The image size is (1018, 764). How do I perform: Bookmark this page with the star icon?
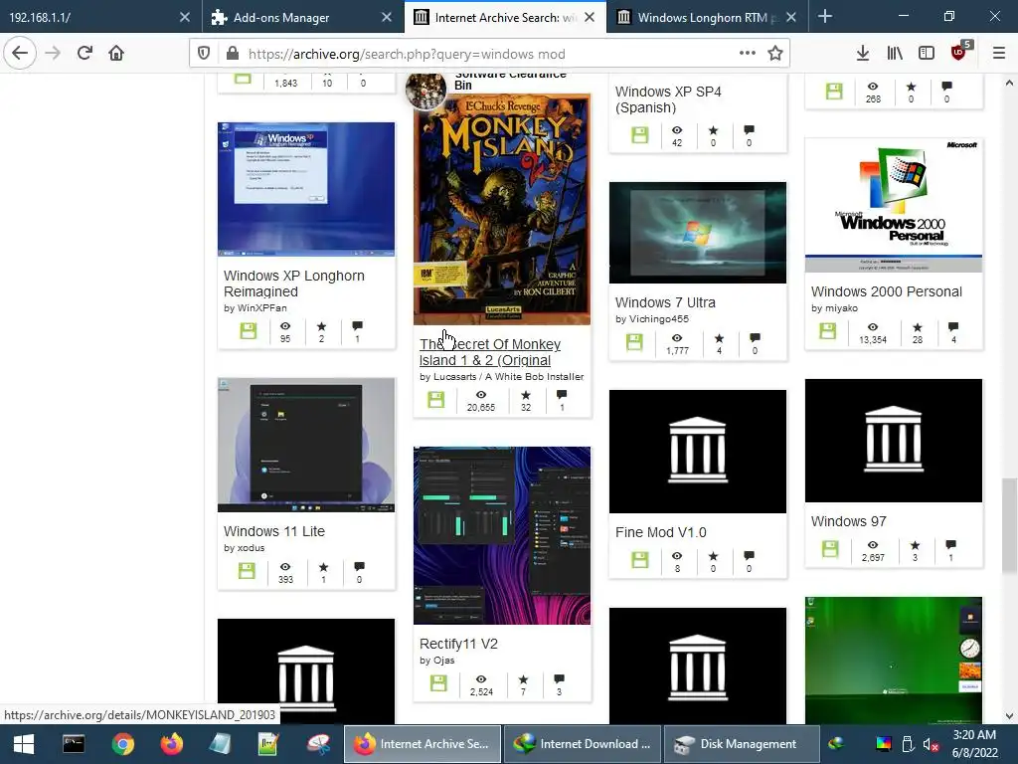click(x=774, y=54)
